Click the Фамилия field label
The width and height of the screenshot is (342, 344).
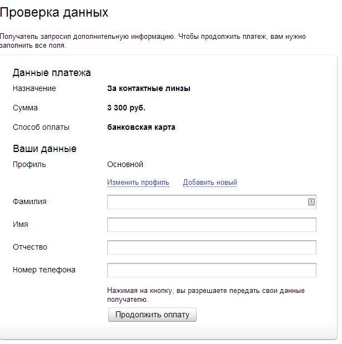tap(29, 201)
